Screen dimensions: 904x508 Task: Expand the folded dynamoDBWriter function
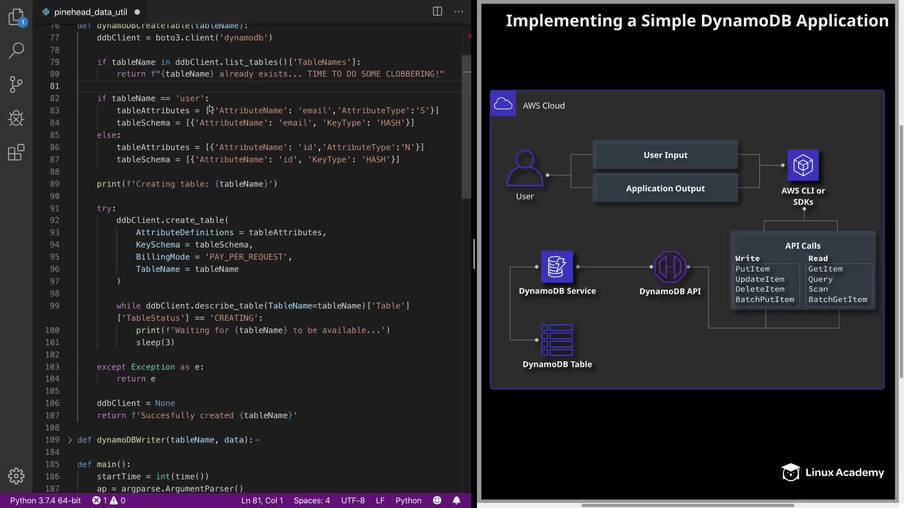click(70, 440)
